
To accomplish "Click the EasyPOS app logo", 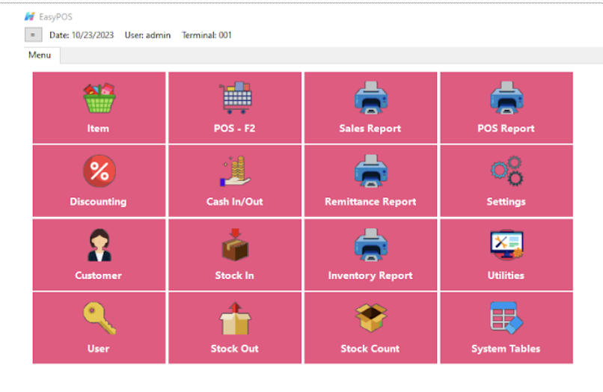I will tap(30, 16).
